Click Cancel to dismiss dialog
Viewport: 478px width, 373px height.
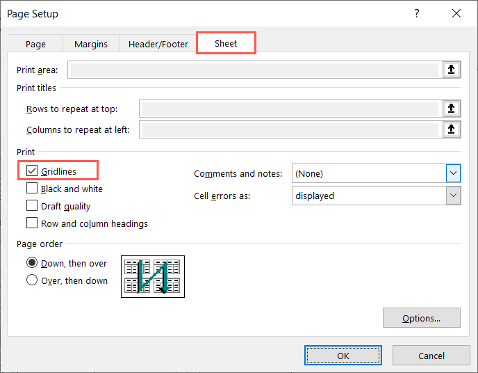(x=431, y=356)
